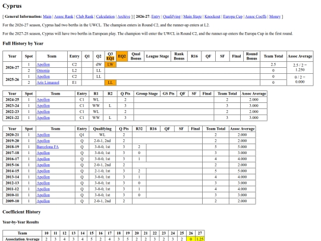Click Apollon link in 2017-18 row
Viewport: 321px width, 241px height.
43,153
